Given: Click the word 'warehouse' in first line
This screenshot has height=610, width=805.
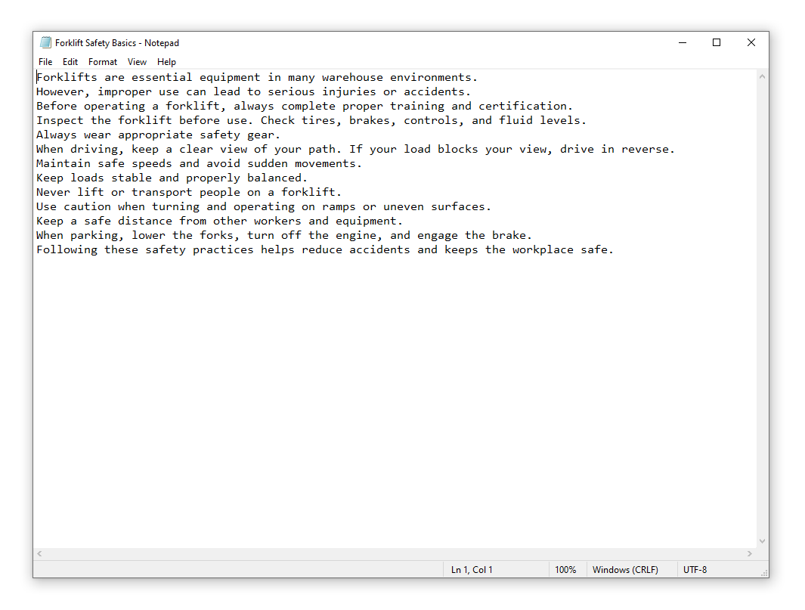Looking at the screenshot, I should click(352, 78).
